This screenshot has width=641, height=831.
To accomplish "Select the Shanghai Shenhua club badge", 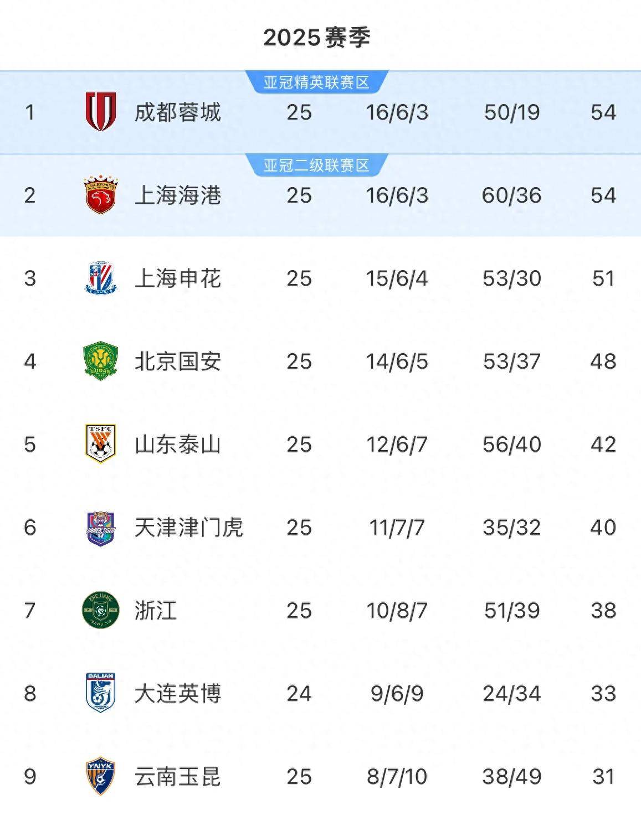I will [100, 278].
